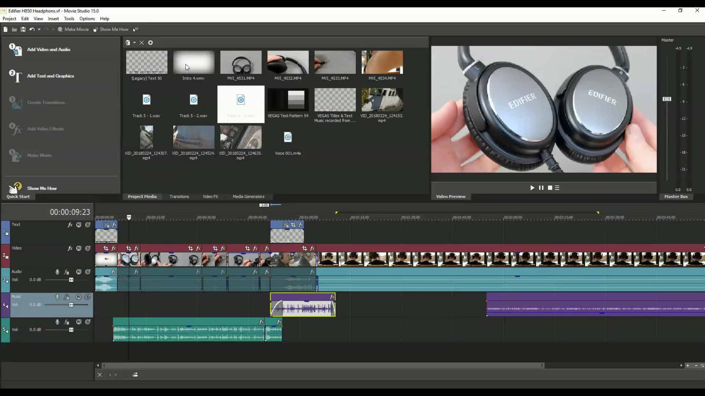Viewport: 705px width, 396px height.
Task: Mute the Text track
Action: click(x=79, y=225)
